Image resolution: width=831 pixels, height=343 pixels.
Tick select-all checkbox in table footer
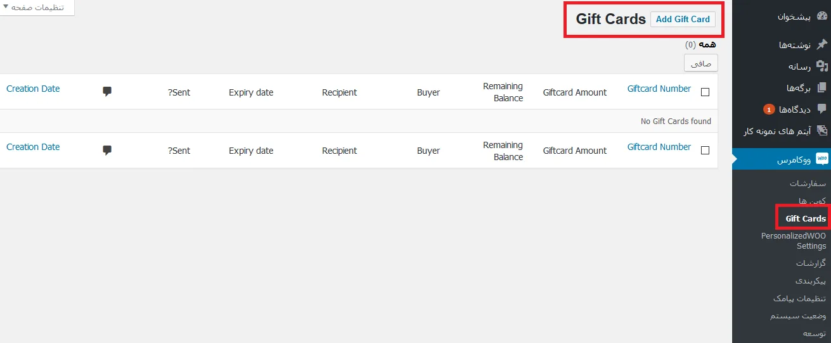[705, 151]
